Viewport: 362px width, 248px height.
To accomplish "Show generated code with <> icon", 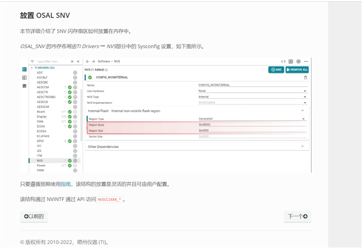I will click(x=283, y=62).
